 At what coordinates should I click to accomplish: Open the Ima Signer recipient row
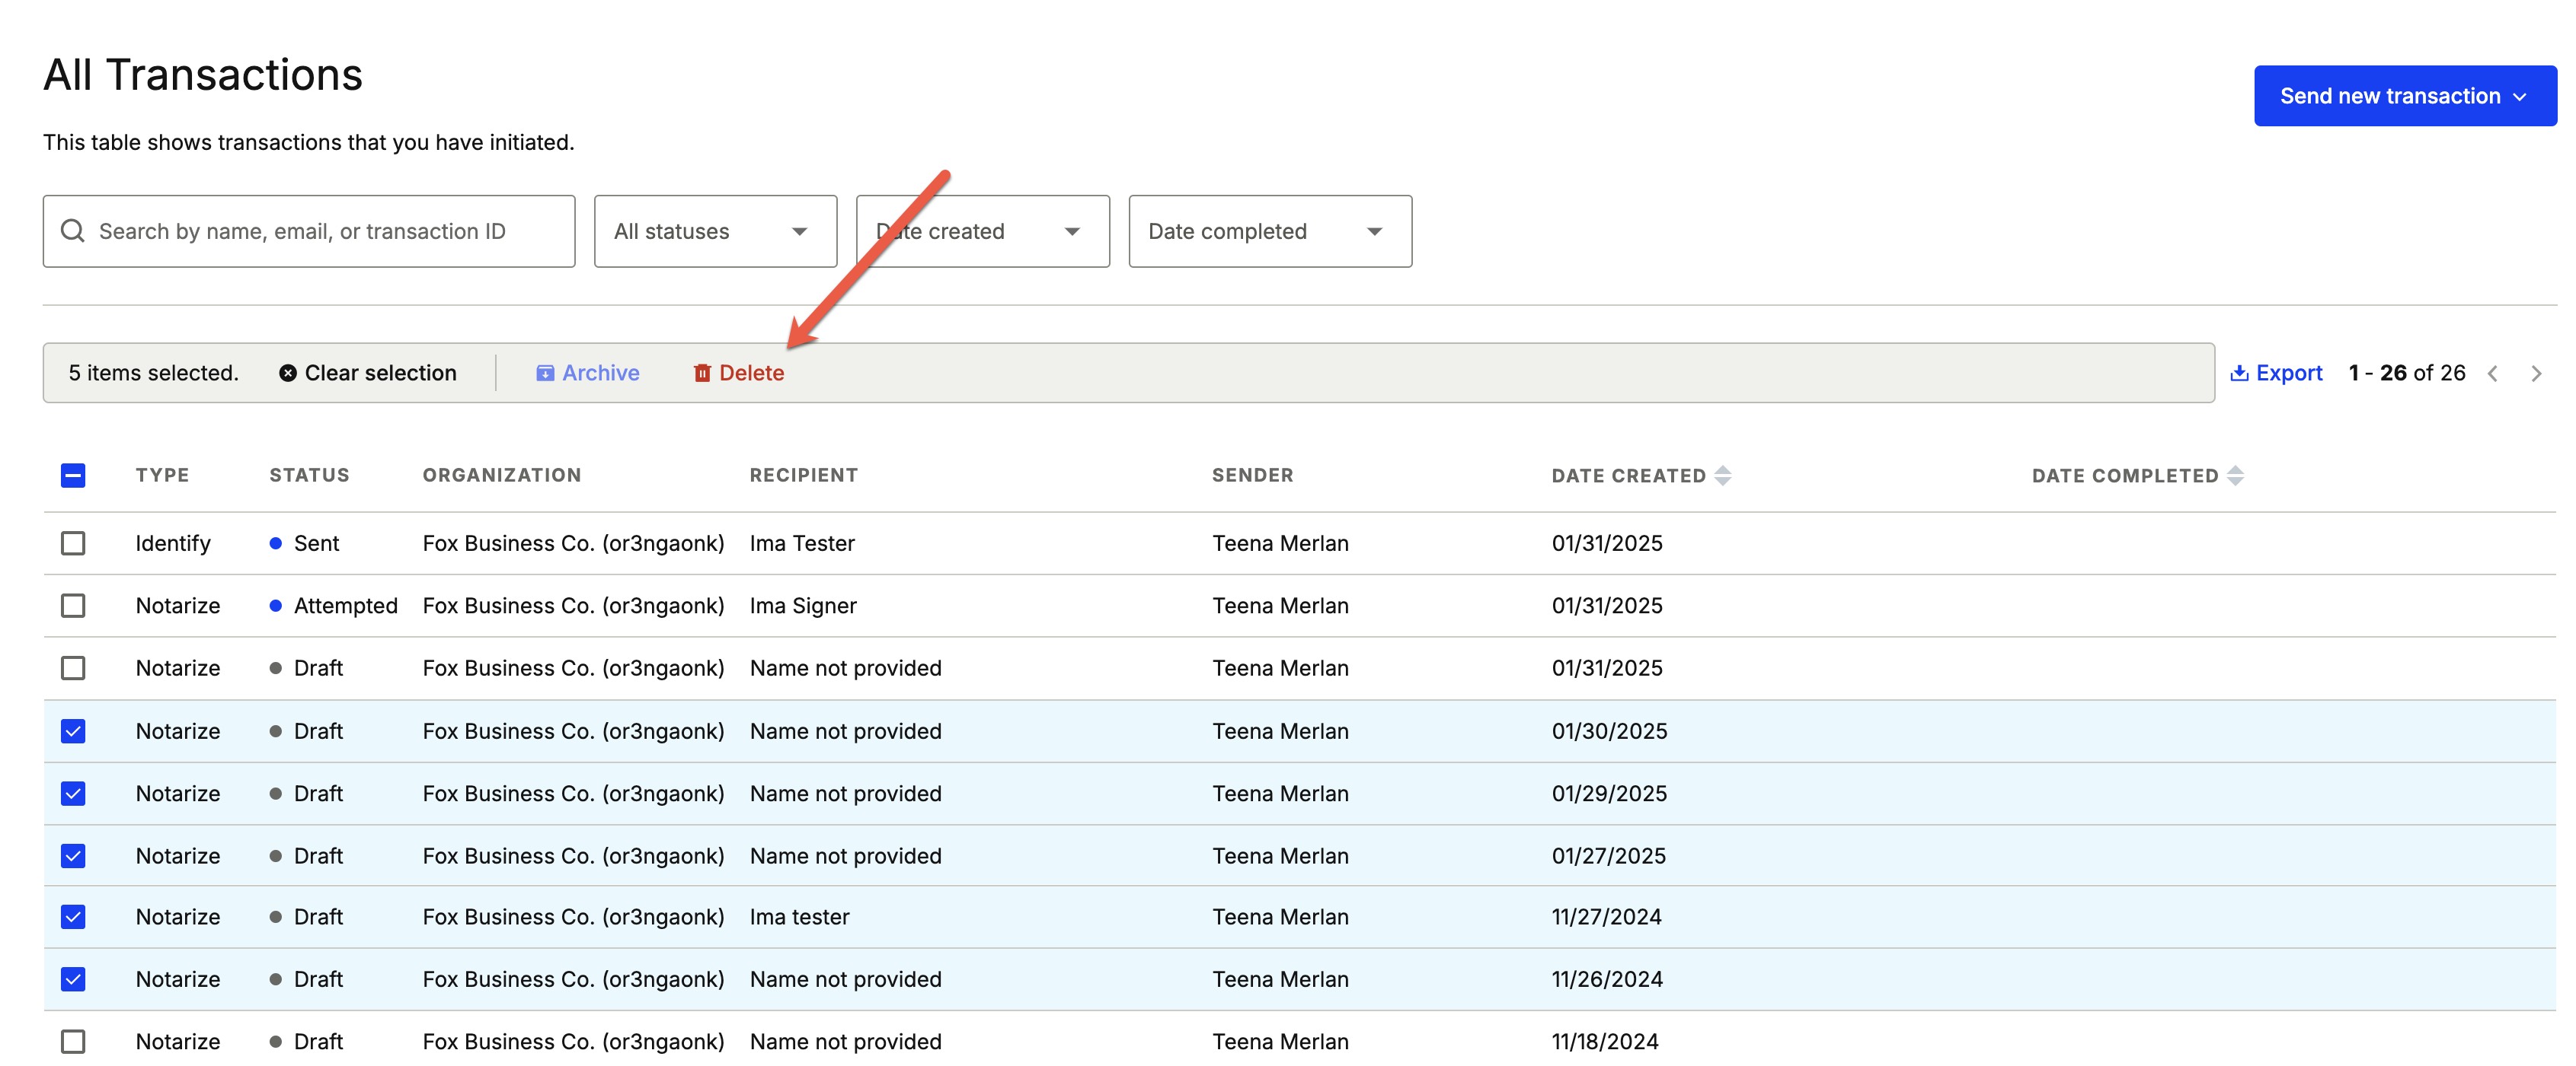[803, 606]
